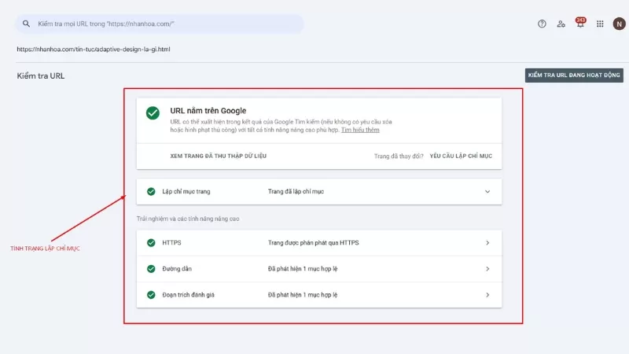This screenshot has height=354, width=629.
Task: Expand the Lập chỉ mục trang row chevron
Action: 487,191
